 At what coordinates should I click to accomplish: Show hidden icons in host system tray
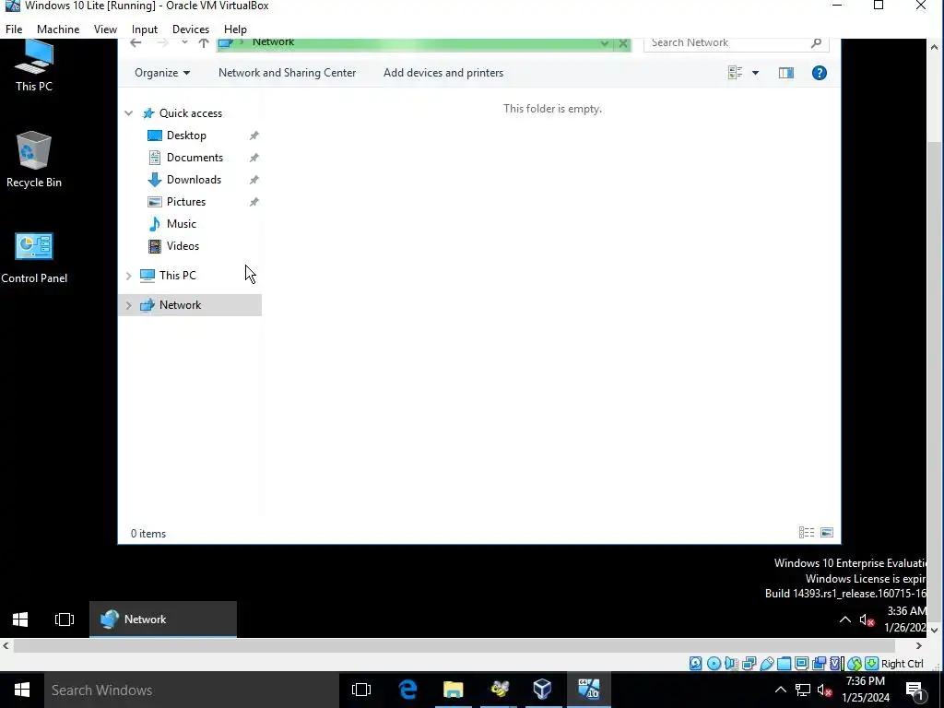pos(780,690)
